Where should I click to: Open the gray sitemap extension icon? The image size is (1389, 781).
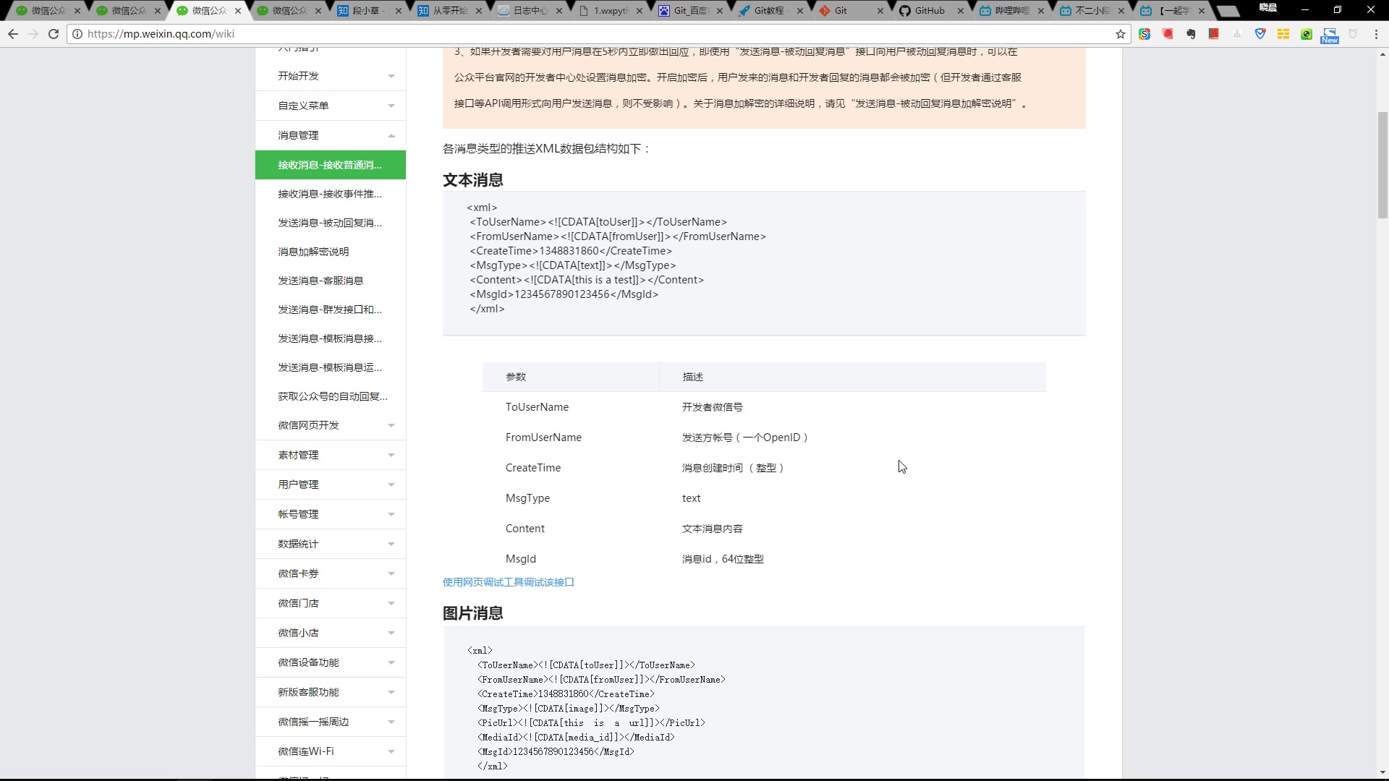(1237, 34)
